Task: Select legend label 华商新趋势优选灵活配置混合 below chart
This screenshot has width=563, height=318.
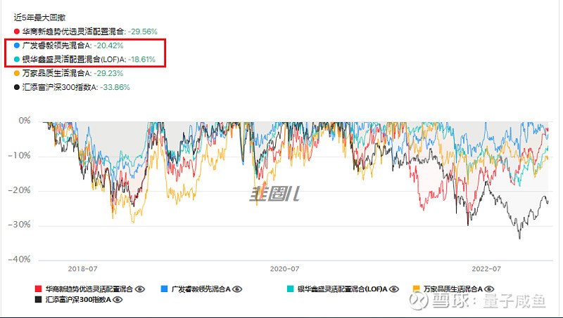Action: point(89,289)
